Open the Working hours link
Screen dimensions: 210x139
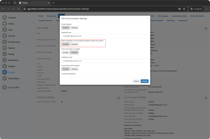(x=14, y=42)
